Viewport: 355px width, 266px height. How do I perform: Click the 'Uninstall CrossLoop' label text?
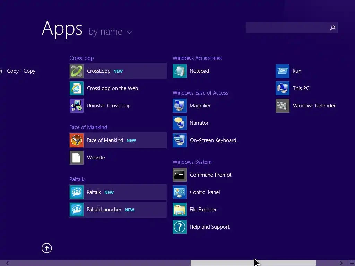tap(109, 106)
